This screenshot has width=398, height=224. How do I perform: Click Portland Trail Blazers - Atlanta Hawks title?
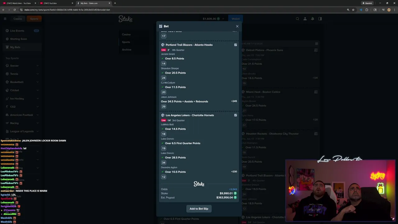[x=189, y=45]
